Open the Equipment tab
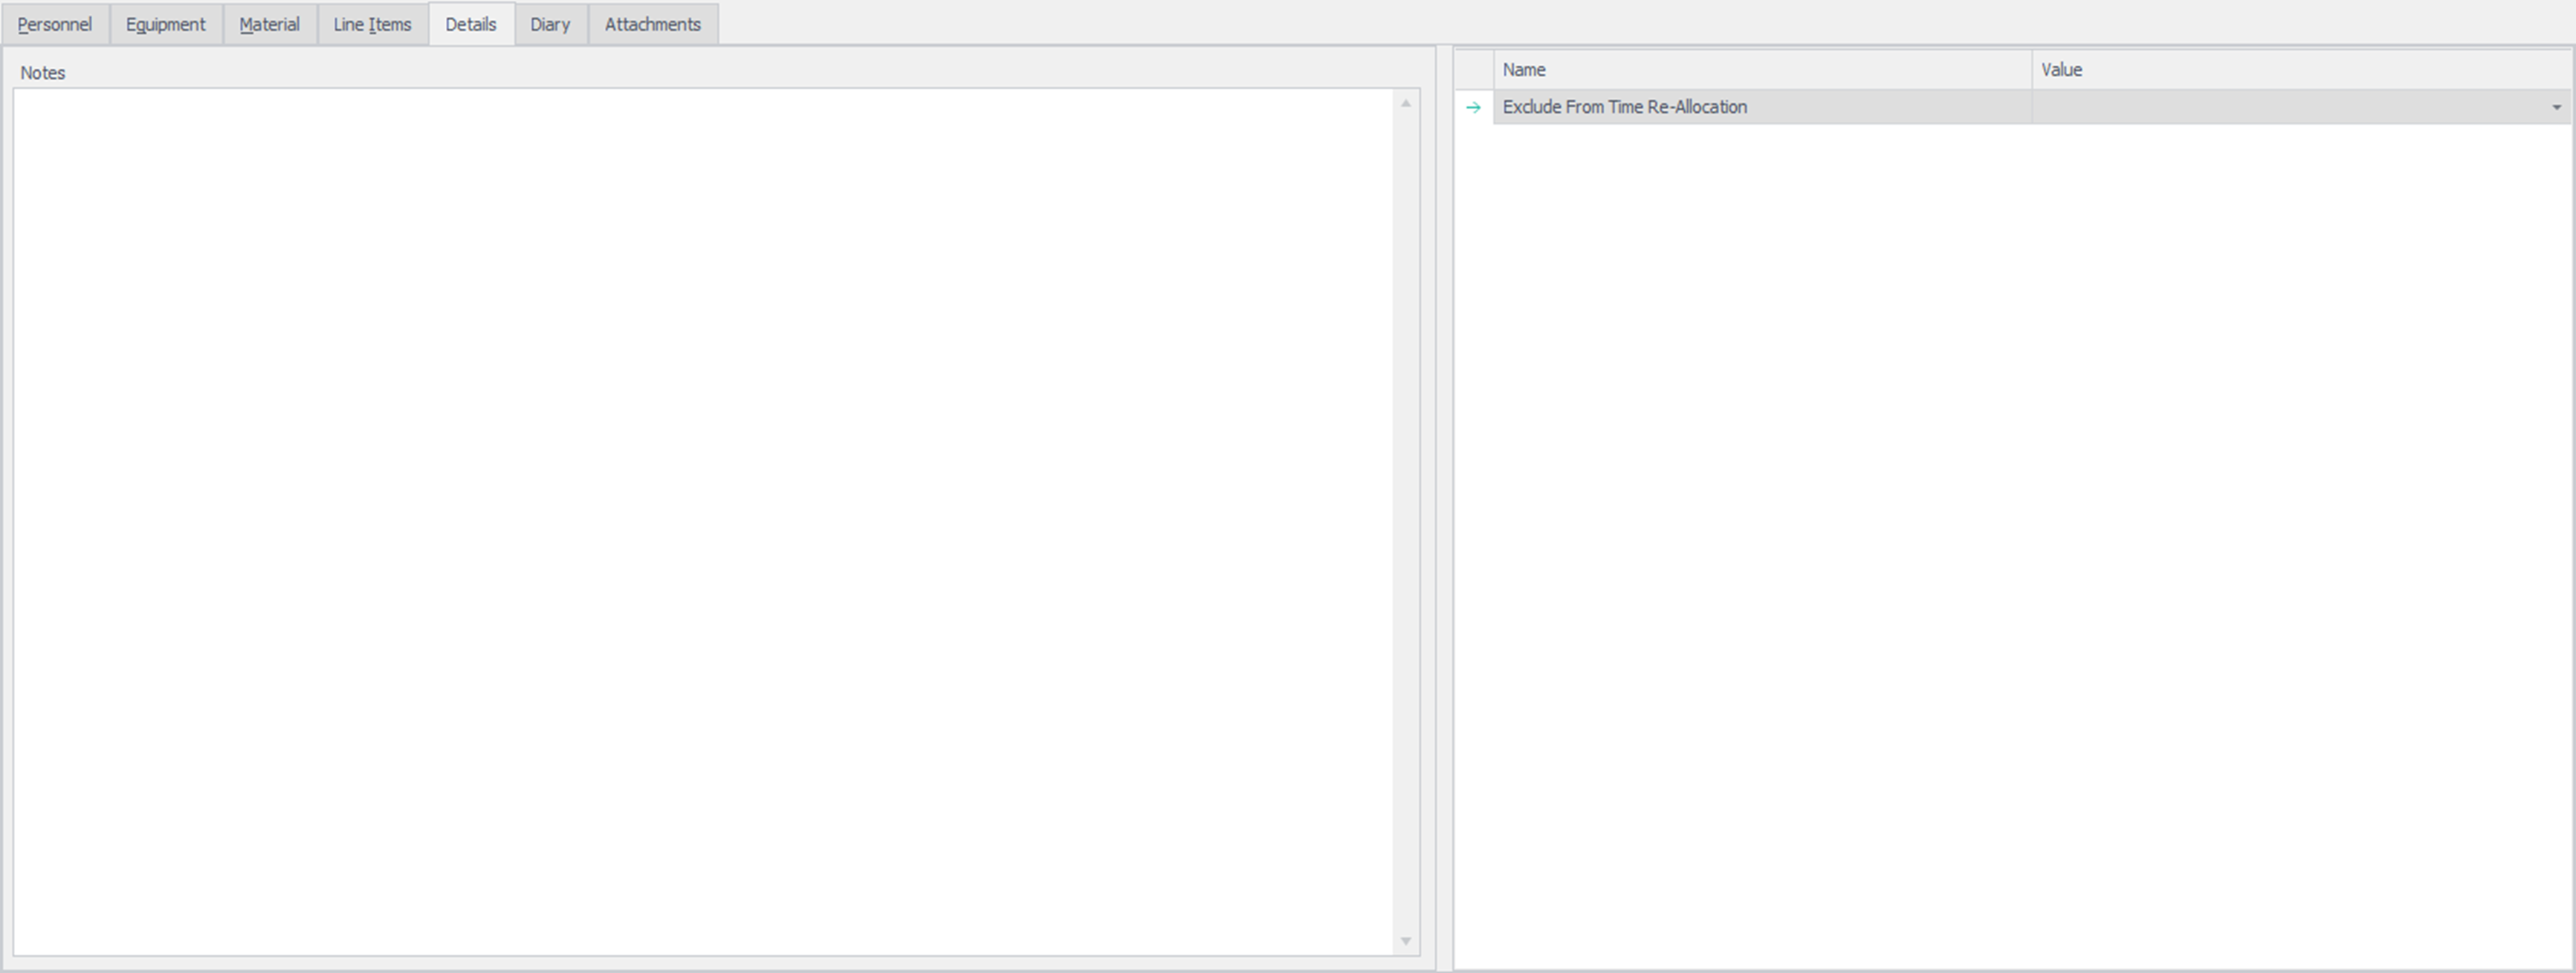Image resolution: width=2576 pixels, height=973 pixels. pyautogui.click(x=165, y=24)
